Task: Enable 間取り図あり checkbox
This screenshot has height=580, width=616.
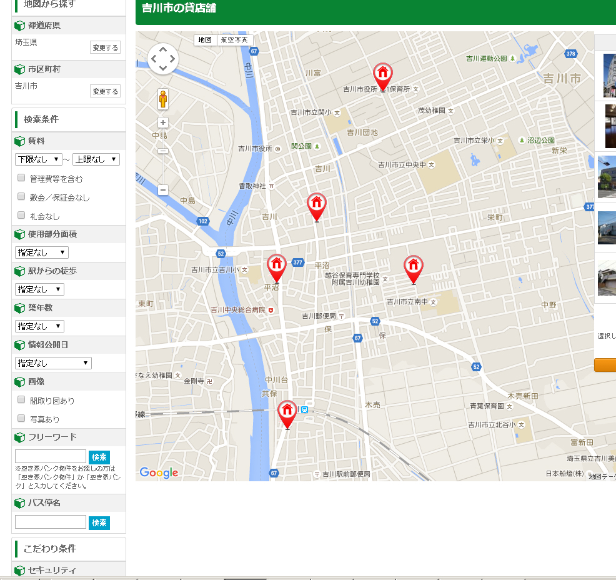Action: click(x=21, y=399)
